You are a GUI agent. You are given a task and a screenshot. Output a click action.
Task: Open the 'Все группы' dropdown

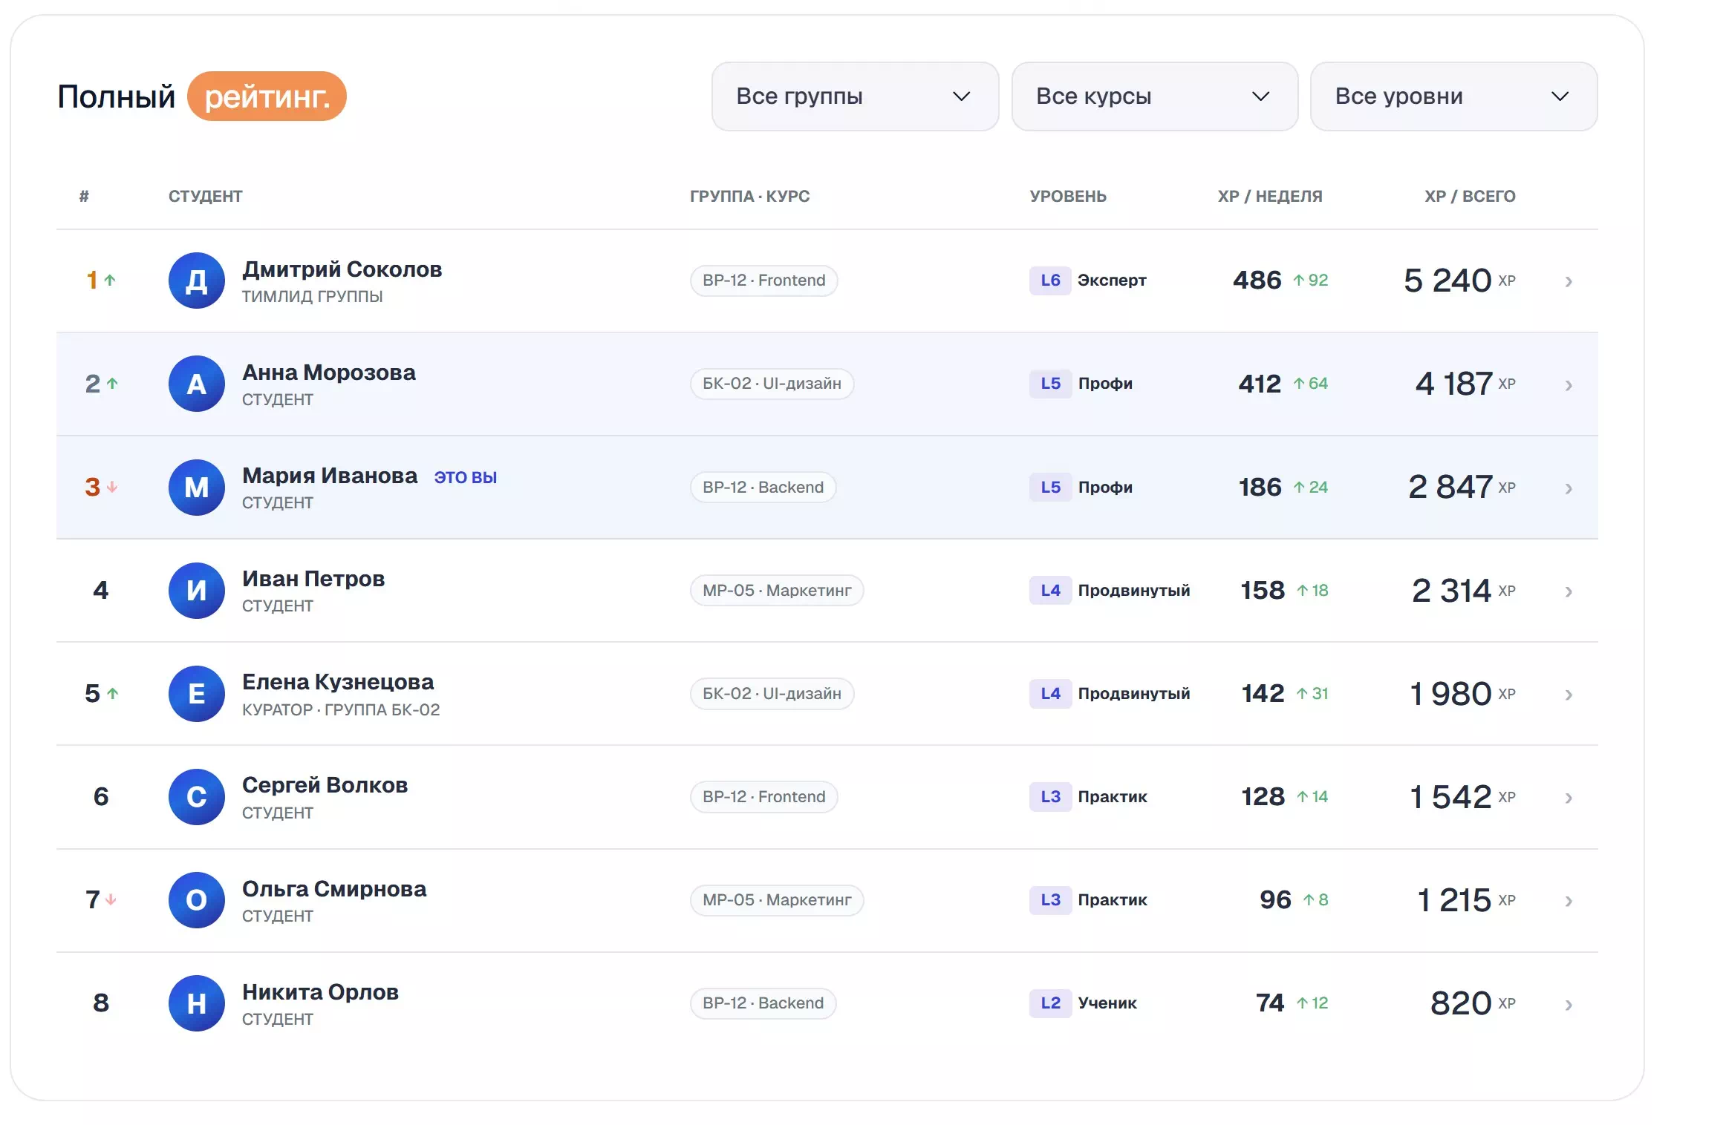tap(855, 96)
